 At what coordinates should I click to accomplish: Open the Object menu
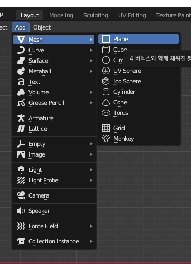tap(42, 27)
